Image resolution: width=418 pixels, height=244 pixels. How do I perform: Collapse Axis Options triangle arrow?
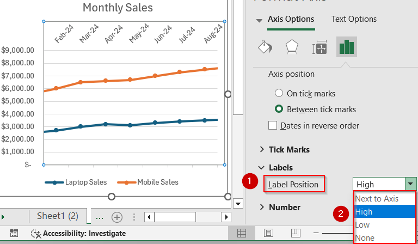pos(259,21)
